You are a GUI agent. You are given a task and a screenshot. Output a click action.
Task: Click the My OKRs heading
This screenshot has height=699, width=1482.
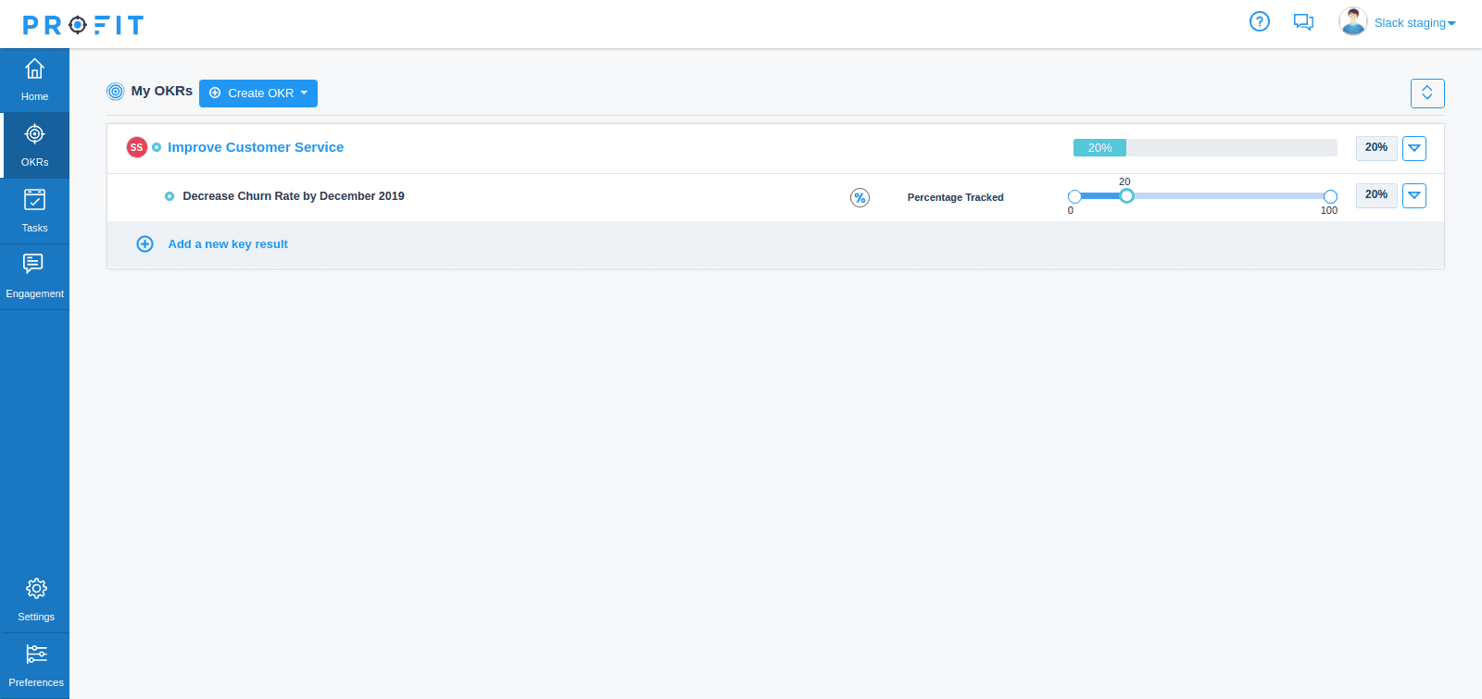(x=162, y=91)
